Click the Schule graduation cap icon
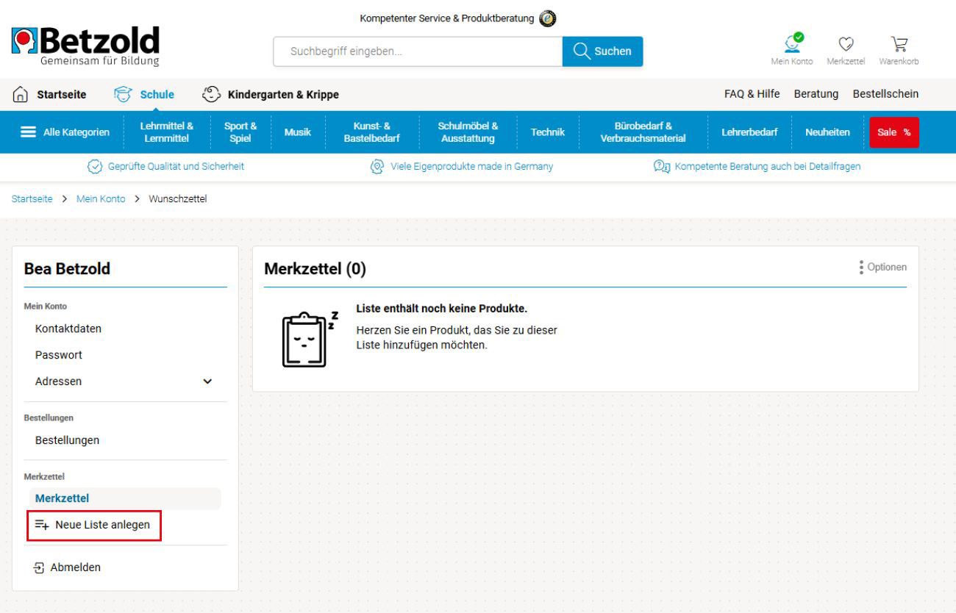956x613 pixels. pyautogui.click(x=123, y=94)
